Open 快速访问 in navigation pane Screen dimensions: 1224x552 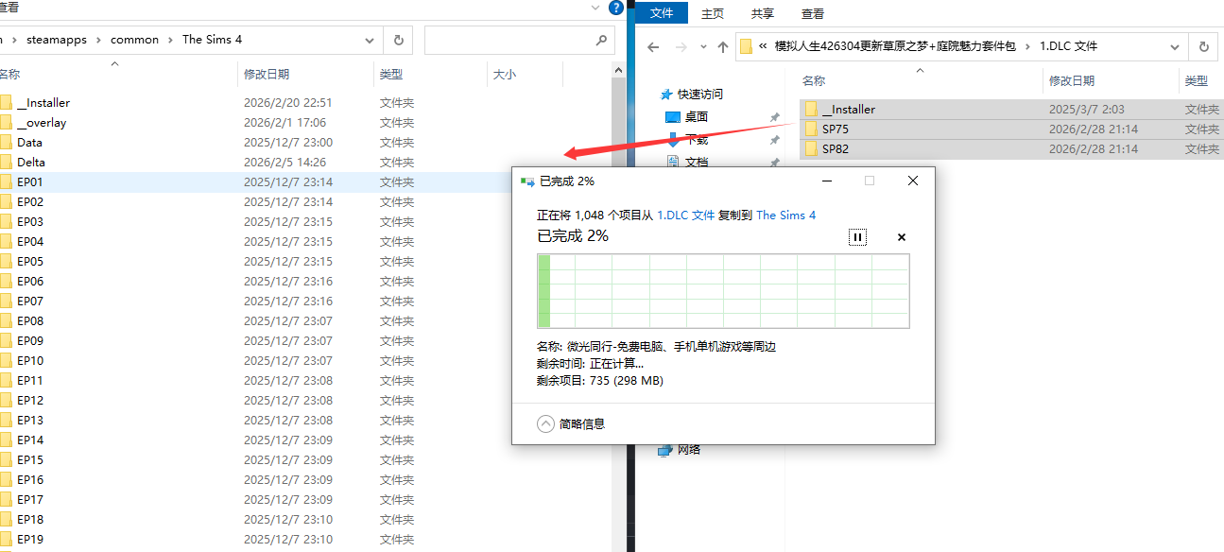tap(699, 94)
